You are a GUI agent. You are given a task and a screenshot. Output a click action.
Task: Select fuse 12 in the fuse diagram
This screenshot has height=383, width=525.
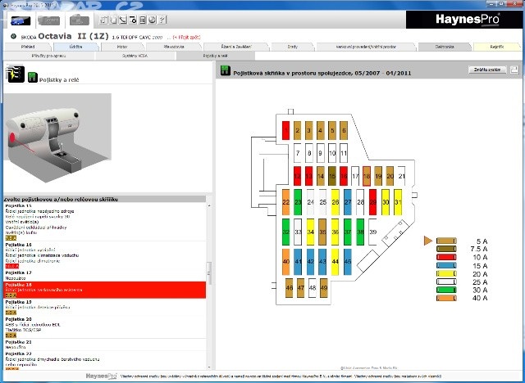[297, 176]
